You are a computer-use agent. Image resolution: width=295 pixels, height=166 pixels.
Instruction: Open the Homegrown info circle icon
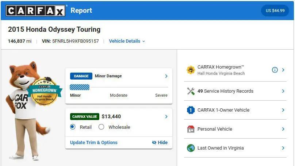click(275, 70)
